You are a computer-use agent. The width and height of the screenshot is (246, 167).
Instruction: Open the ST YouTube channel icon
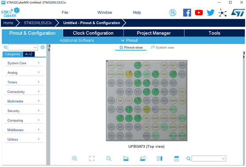[199, 13]
